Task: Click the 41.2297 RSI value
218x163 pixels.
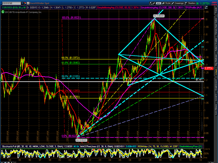Action: 174,146
